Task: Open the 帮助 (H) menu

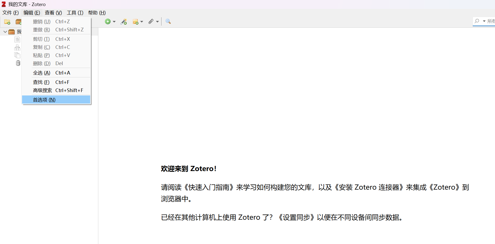Action: click(97, 13)
